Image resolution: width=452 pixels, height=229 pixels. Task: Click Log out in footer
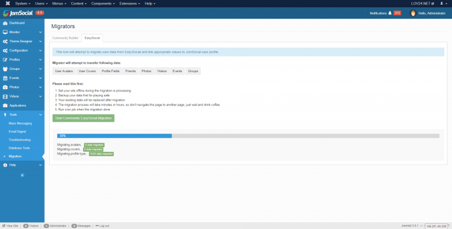(x=102, y=226)
